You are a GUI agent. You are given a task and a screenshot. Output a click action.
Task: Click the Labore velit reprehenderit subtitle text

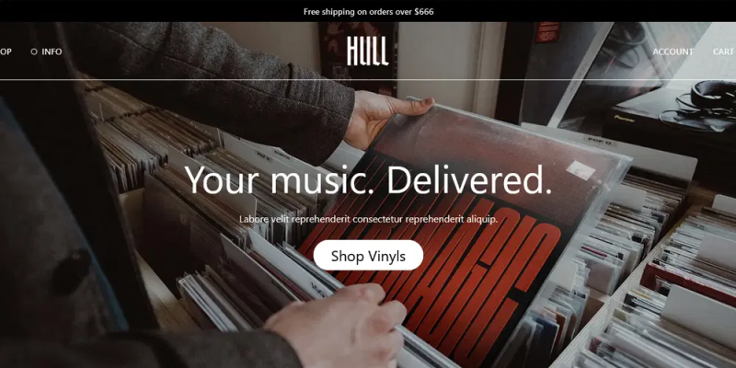(x=369, y=219)
